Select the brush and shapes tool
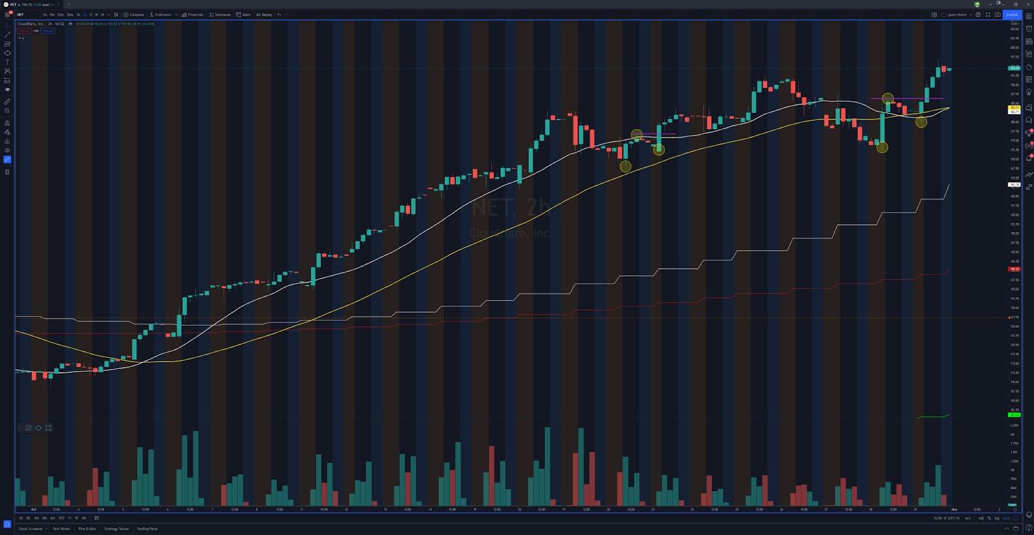Image resolution: width=1034 pixels, height=535 pixels. pyautogui.click(x=7, y=53)
